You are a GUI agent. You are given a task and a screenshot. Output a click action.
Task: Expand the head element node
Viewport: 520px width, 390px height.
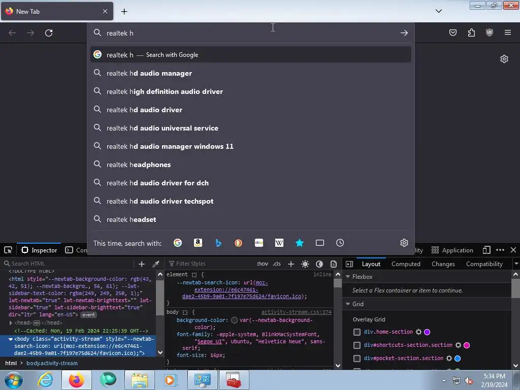coord(11,322)
